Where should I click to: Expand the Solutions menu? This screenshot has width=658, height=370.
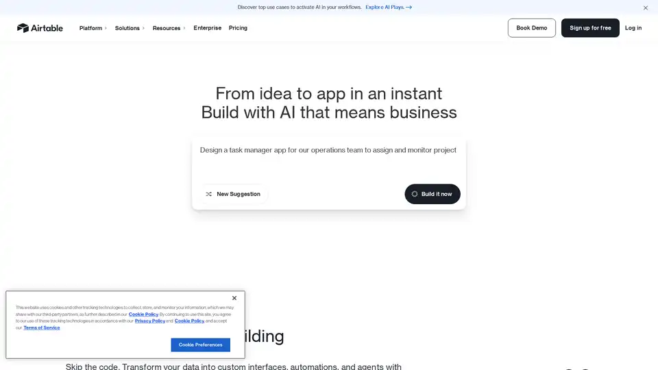coord(130,28)
